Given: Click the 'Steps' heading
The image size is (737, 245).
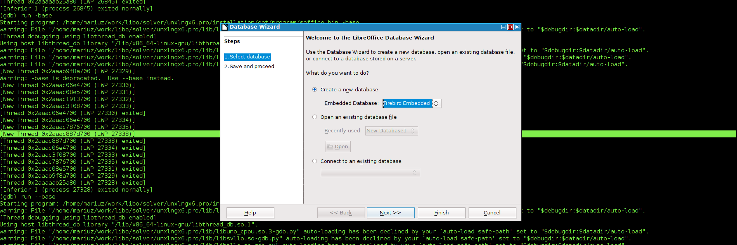Looking at the screenshot, I should [232, 41].
